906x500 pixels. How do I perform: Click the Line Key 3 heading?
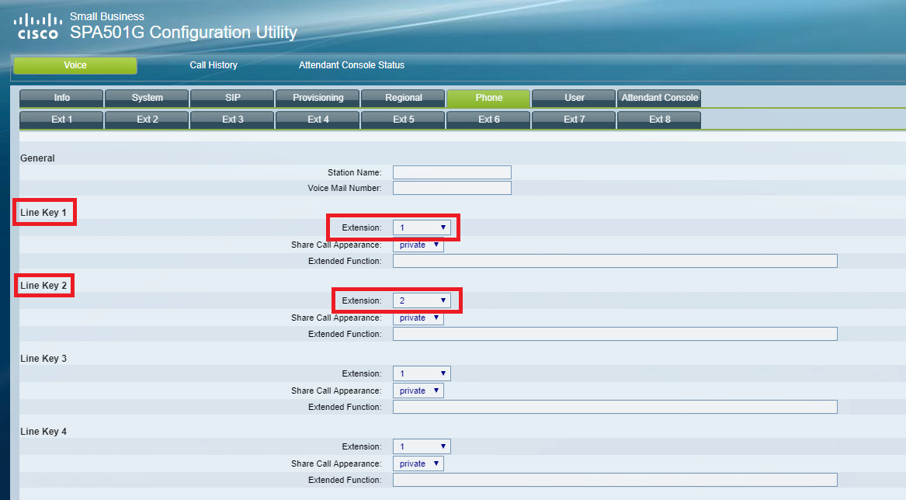click(x=43, y=359)
